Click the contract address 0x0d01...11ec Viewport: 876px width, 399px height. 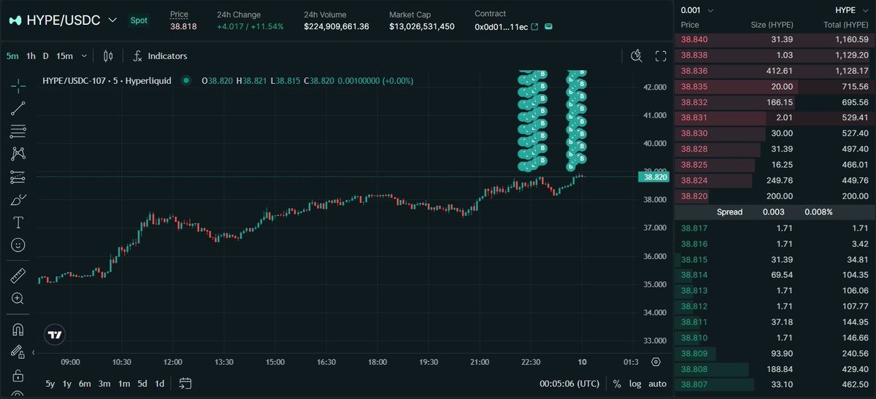pyautogui.click(x=500, y=26)
